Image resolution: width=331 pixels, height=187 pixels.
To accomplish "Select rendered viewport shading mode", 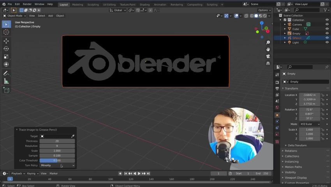I will click(x=265, y=16).
